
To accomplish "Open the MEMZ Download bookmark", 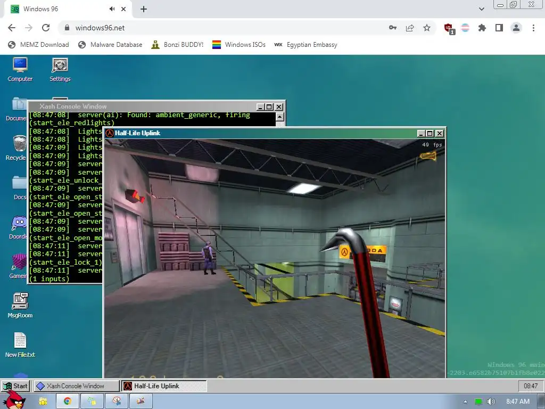I will coord(38,45).
